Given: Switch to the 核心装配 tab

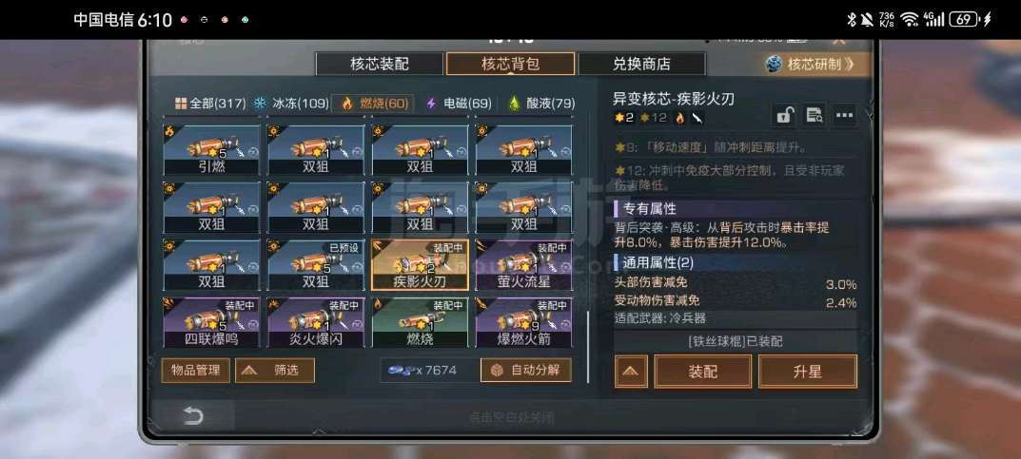Looking at the screenshot, I should [380, 64].
